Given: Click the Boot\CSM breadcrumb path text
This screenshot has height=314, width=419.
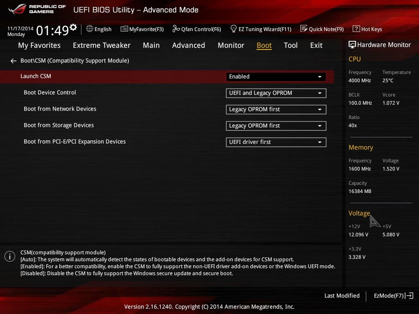Looking at the screenshot, I should pos(75,61).
